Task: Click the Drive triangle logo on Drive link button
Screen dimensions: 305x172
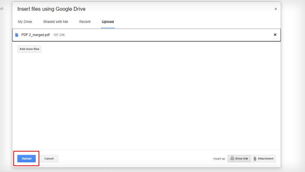Action: [233, 158]
